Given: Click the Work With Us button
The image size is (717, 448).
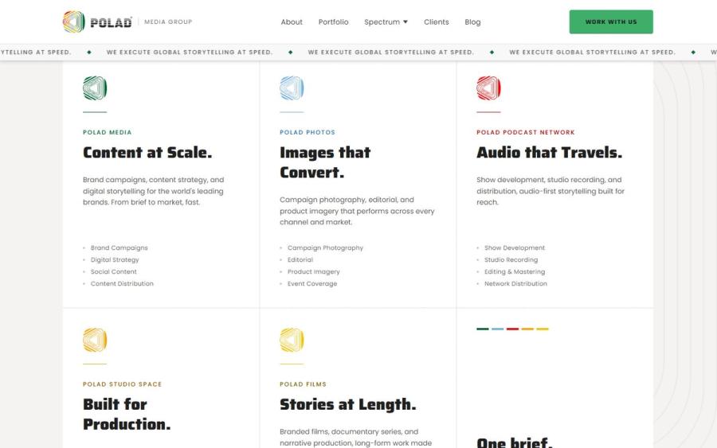Looking at the screenshot, I should coord(611,22).
